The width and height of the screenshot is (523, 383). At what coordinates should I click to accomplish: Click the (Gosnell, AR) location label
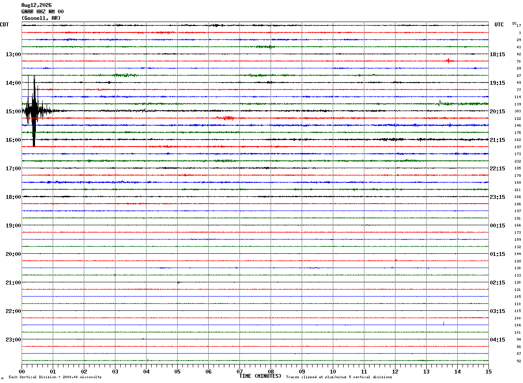(41, 18)
